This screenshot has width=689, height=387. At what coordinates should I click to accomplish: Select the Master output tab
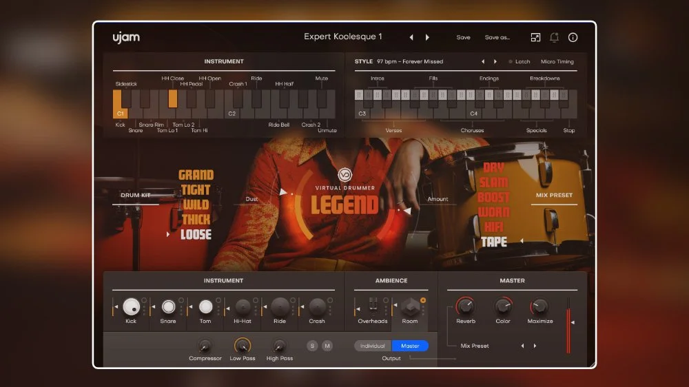410,346
